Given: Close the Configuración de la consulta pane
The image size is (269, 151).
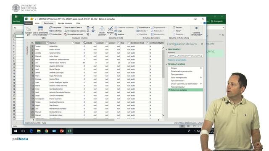Looking at the screenshot, I should point(202,44).
